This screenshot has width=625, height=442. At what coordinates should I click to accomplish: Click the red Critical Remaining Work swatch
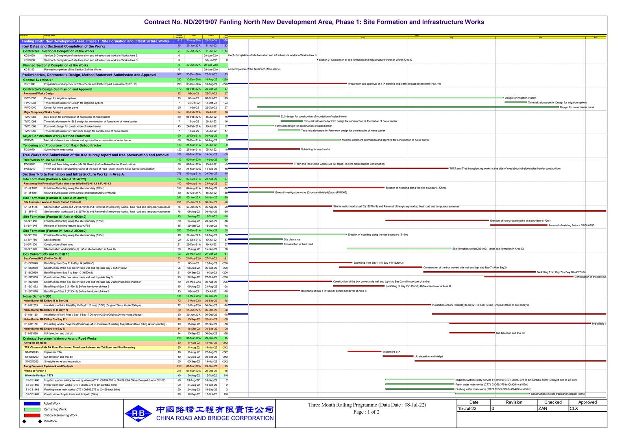click(32, 415)
